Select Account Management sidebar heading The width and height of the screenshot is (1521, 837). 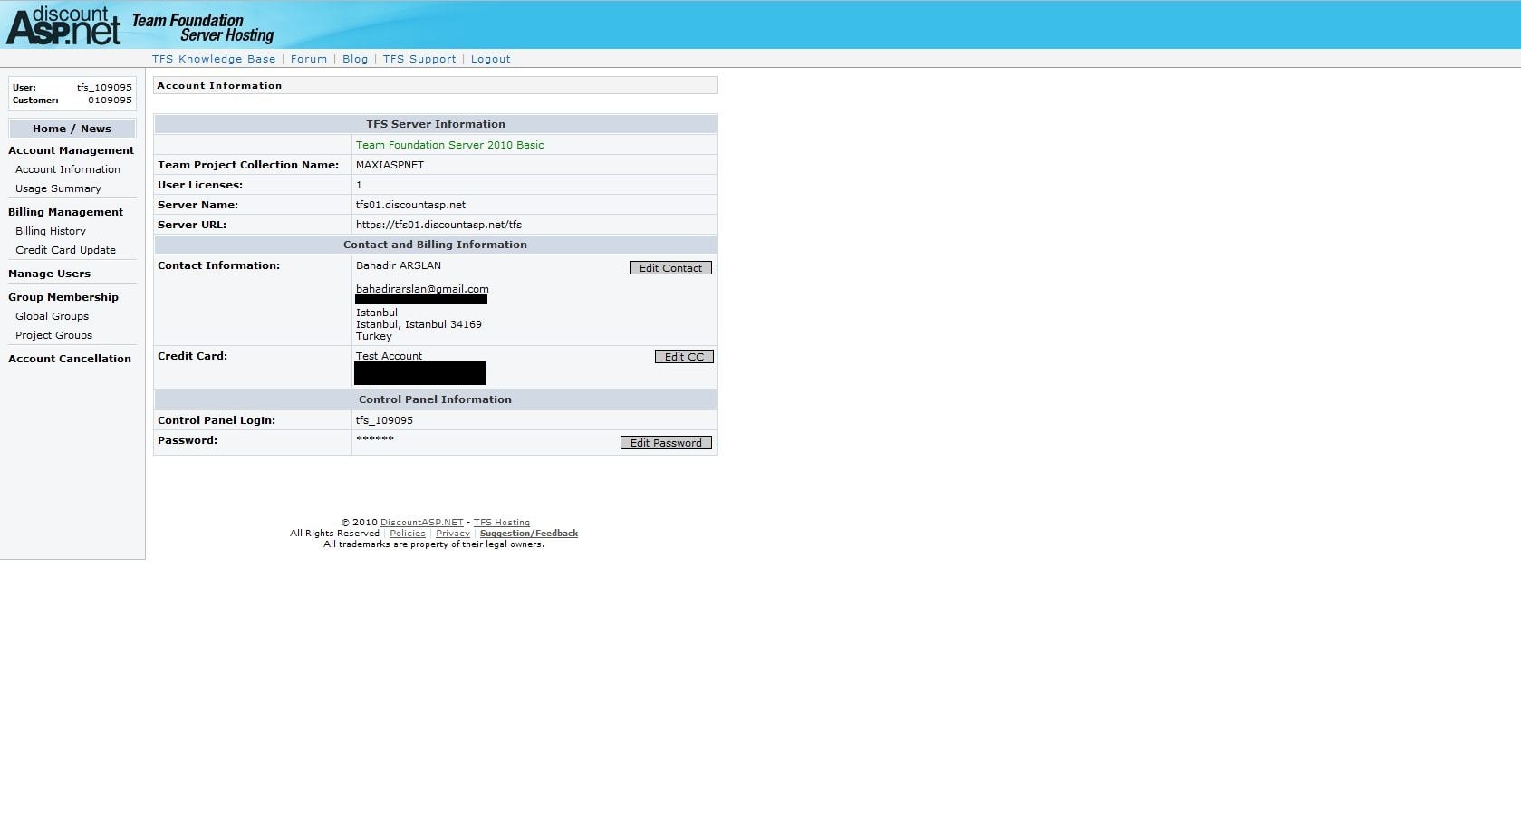click(x=72, y=150)
